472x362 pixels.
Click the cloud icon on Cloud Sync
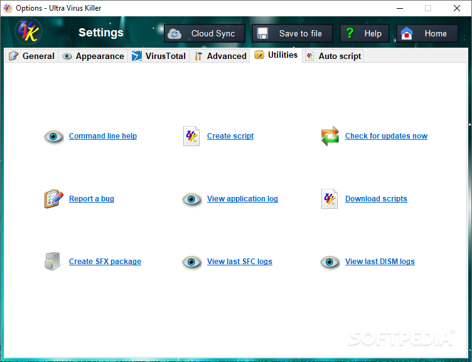174,34
